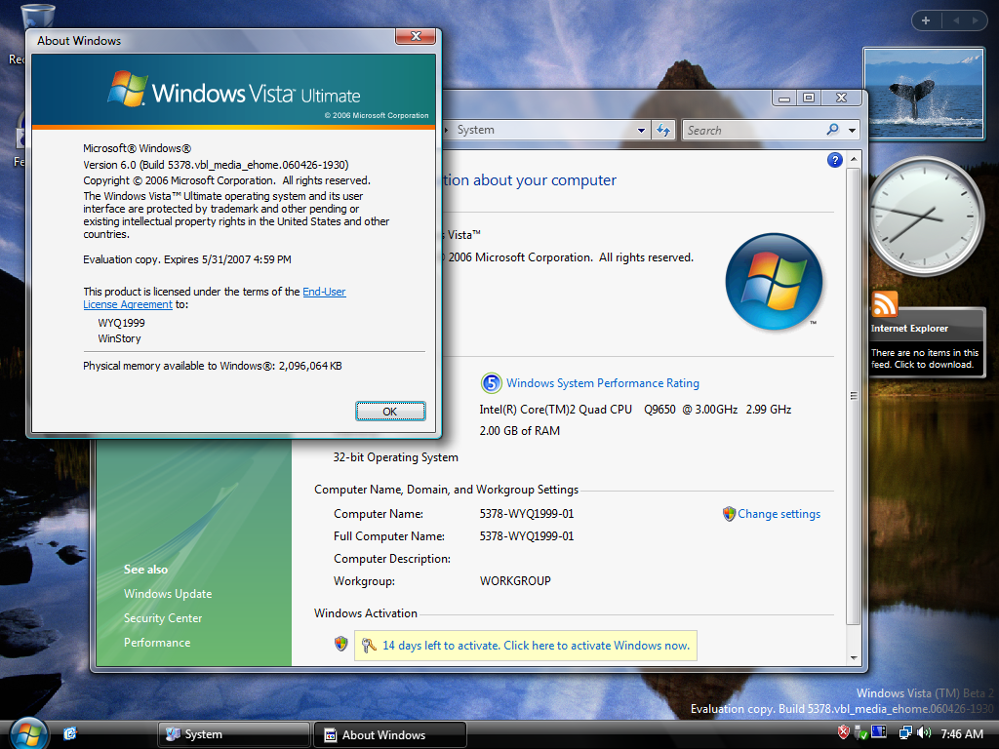Image resolution: width=999 pixels, height=749 pixels.
Task: Click the keys icon in activation notice
Action: point(368,646)
